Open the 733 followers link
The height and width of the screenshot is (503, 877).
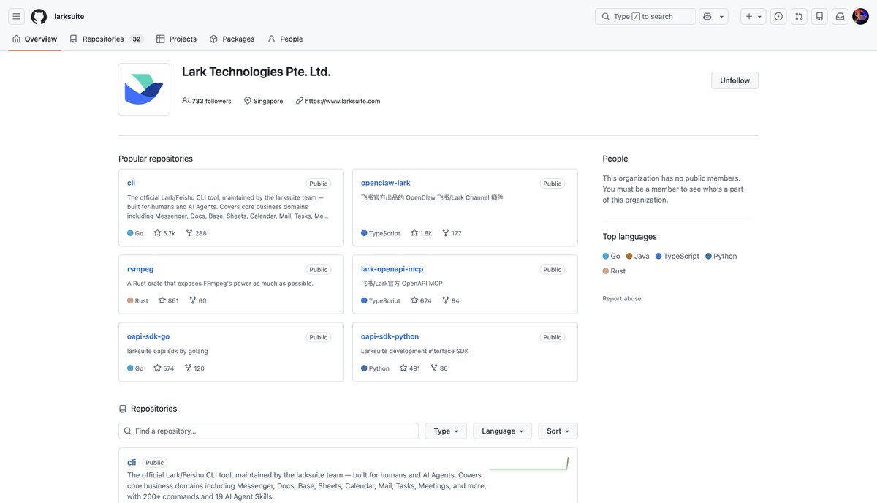(x=207, y=101)
